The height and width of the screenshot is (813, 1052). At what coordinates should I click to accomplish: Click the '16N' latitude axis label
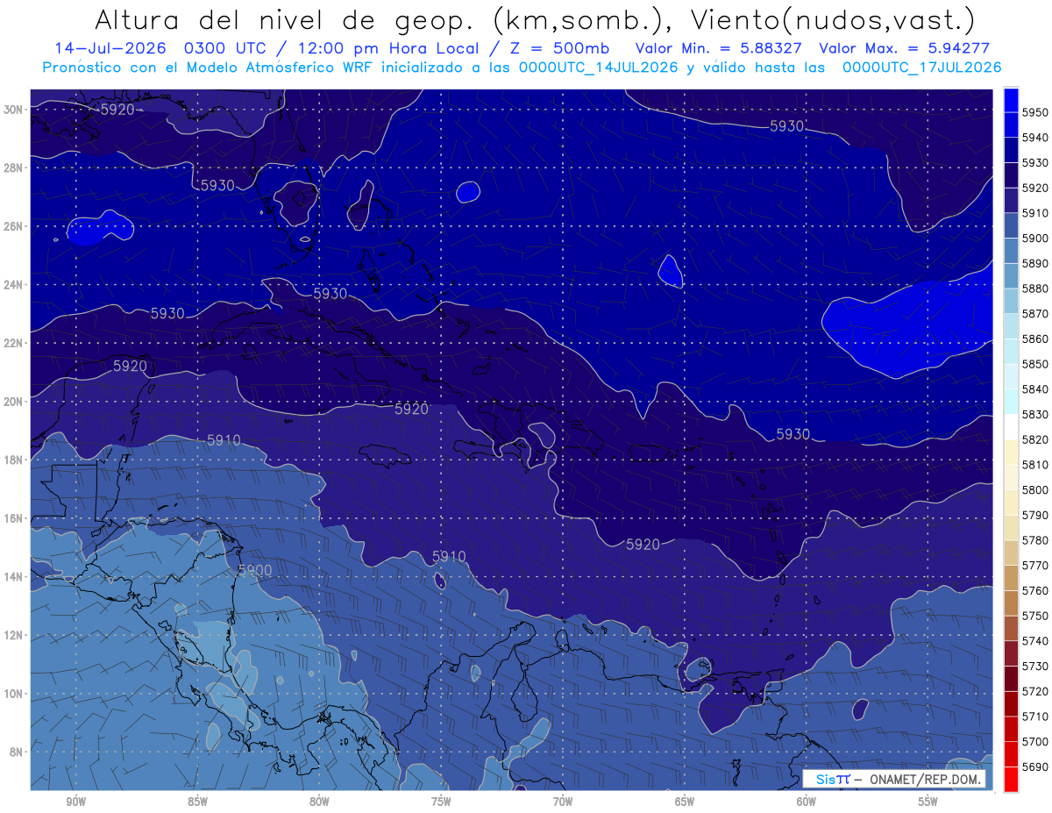13,517
